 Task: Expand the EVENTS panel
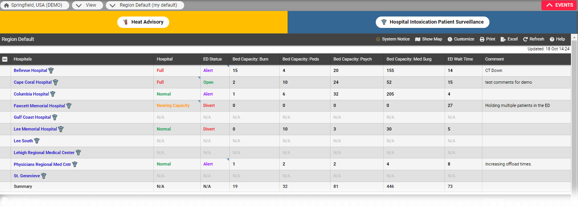pos(560,5)
